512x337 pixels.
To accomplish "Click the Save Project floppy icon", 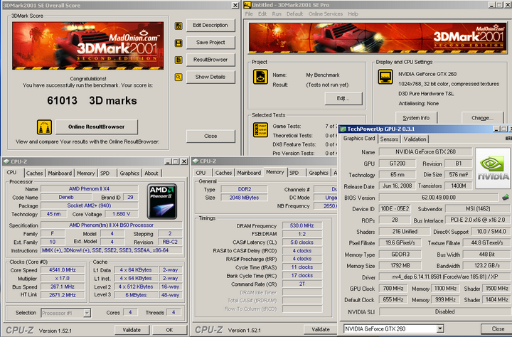I will pos(178,43).
